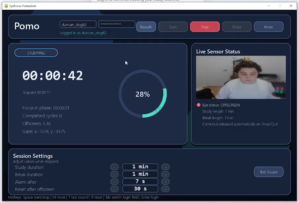Screen dimensions: 299x203
Task: Click the live webcam preview
Action: (241, 77)
